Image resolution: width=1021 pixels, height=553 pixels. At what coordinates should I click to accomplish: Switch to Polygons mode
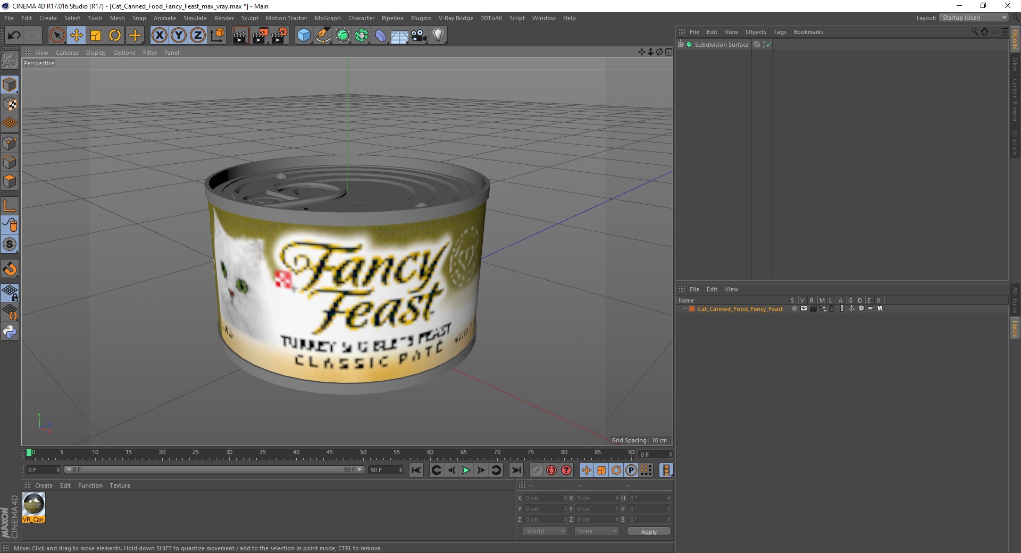point(10,181)
